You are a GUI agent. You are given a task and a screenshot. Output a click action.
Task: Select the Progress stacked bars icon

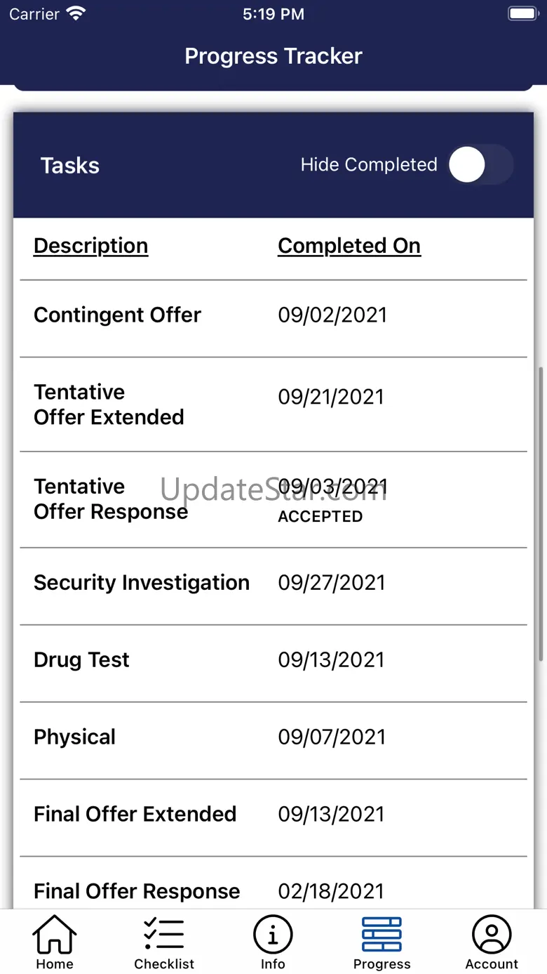381,935
